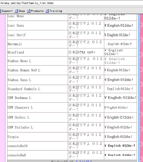This screenshot has height=162, width=143.
Task: Click the Japanese sample in MiscFixed row
Action: pyautogui.click(x=82, y=52)
